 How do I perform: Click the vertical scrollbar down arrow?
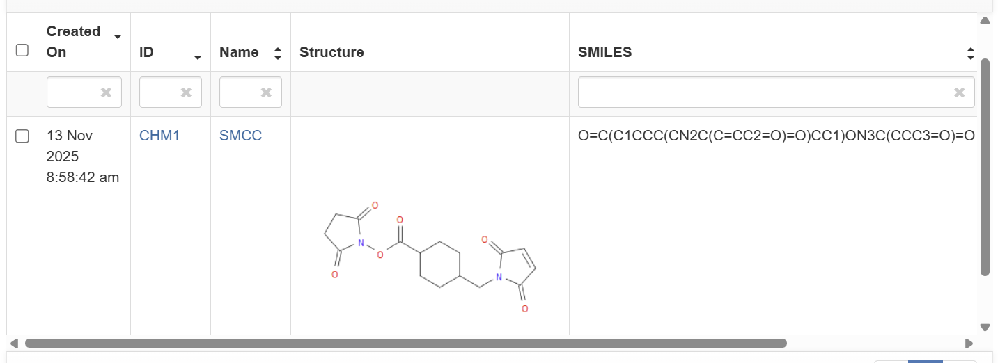click(x=985, y=327)
